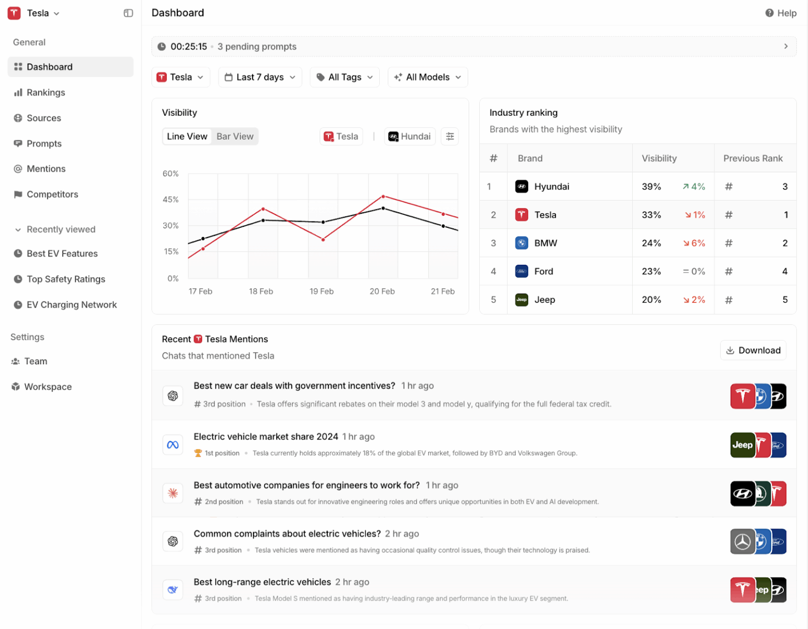
Task: Open the All Models filter dropdown
Action: [427, 77]
